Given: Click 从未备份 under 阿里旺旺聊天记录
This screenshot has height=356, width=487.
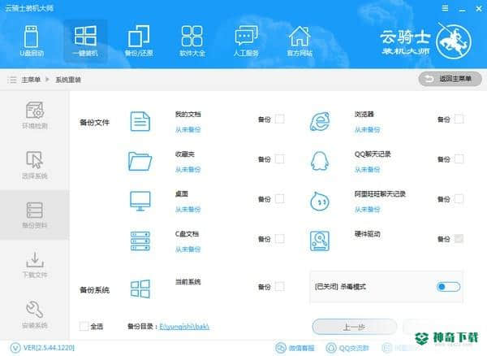Looking at the screenshot, I should click(368, 209).
